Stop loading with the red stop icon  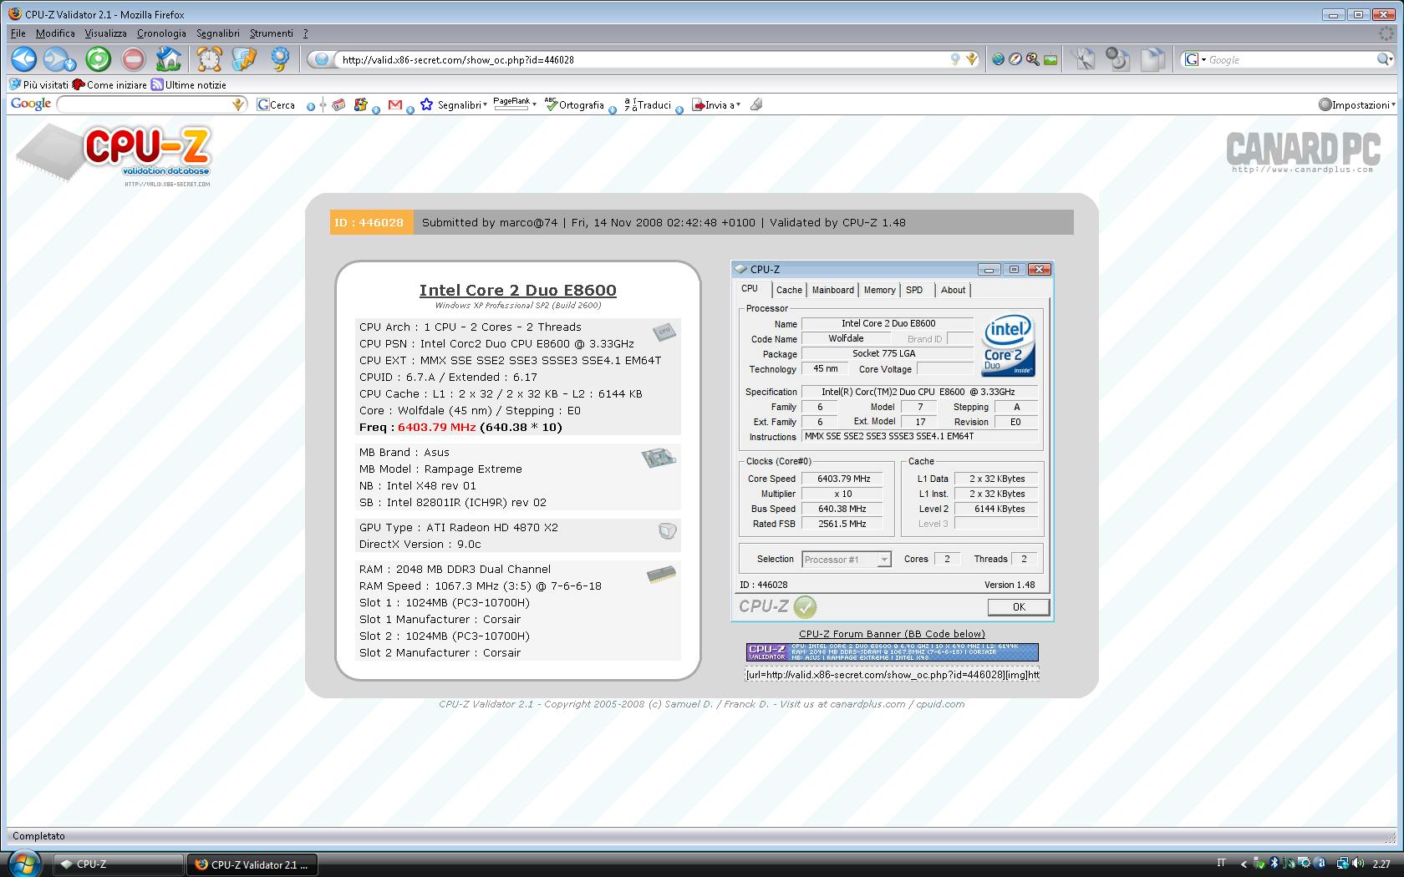coord(134,59)
